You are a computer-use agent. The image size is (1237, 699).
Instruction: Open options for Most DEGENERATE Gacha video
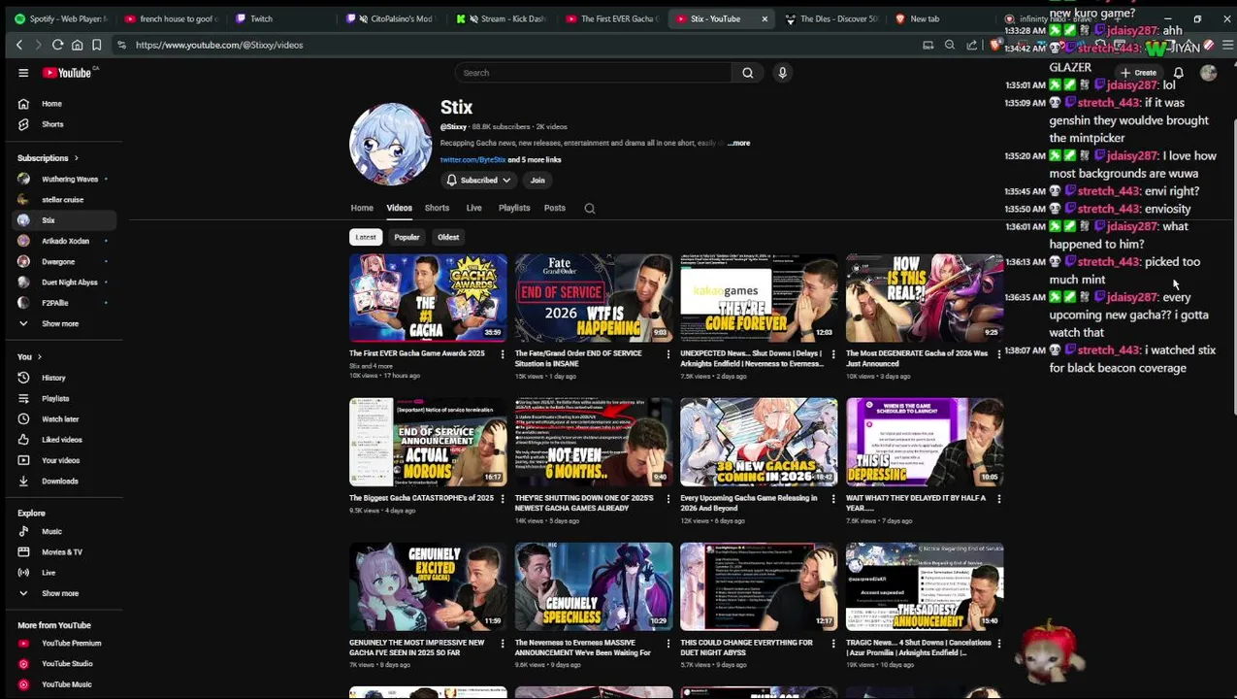click(998, 354)
